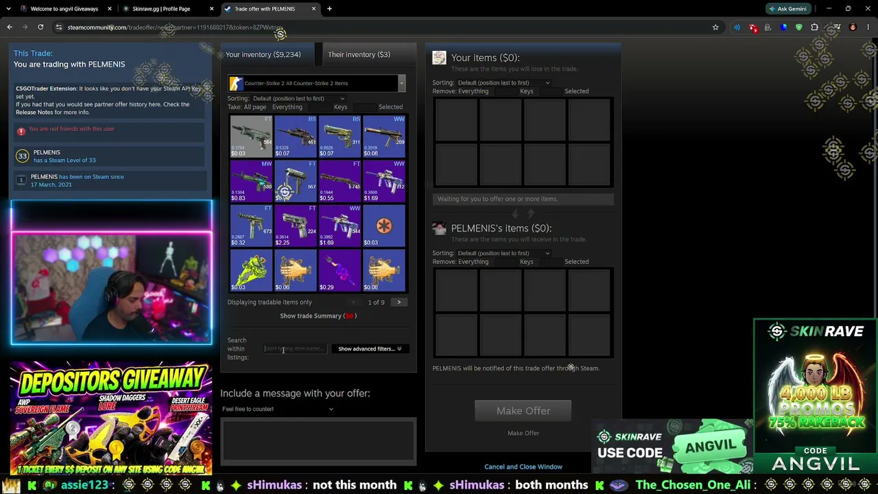Screen dimensions: 878x494
Task: Add the golden hand item priced $0.06
Action: 296,270
